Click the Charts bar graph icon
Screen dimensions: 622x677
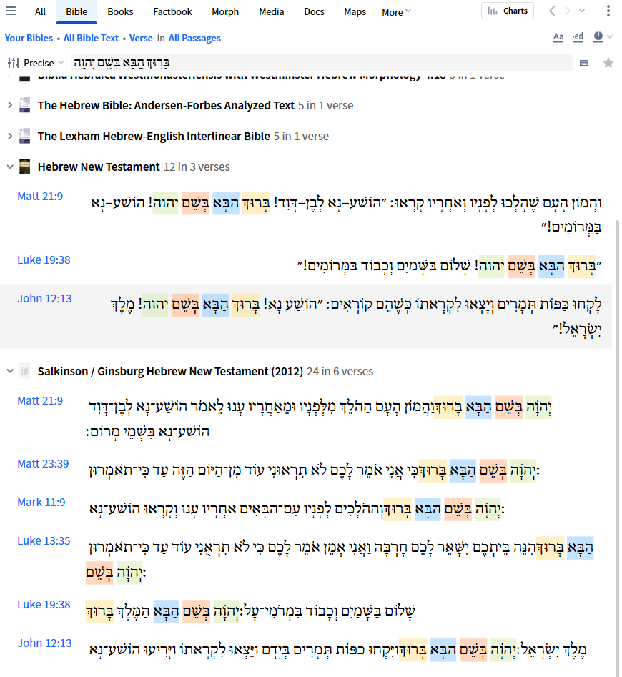tap(493, 11)
